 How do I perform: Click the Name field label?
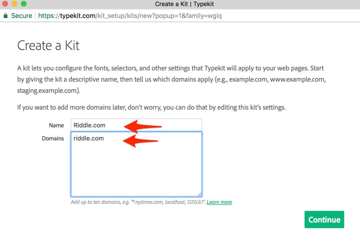[56, 125]
